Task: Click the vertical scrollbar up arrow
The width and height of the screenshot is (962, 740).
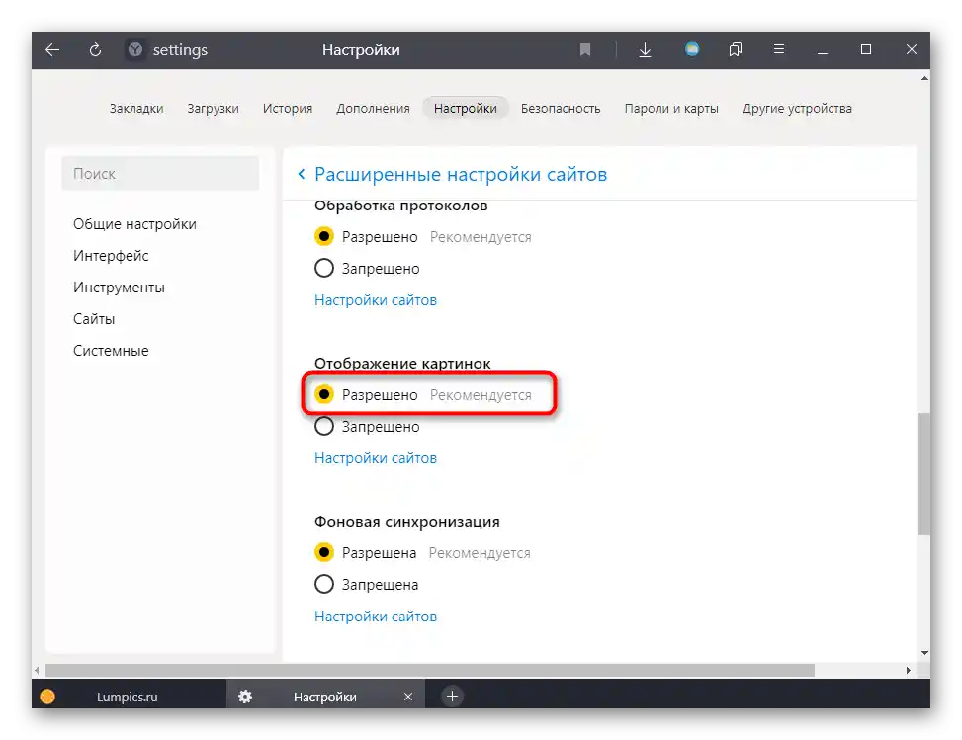Action: pos(924,78)
